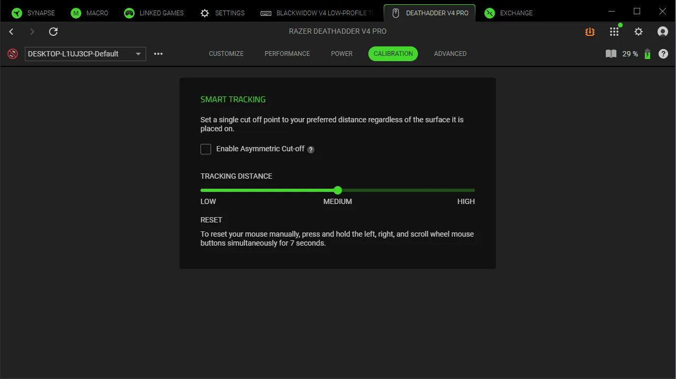Viewport: 676px width, 379px height.
Task: Click the green Macro M icon
Action: pos(76,13)
